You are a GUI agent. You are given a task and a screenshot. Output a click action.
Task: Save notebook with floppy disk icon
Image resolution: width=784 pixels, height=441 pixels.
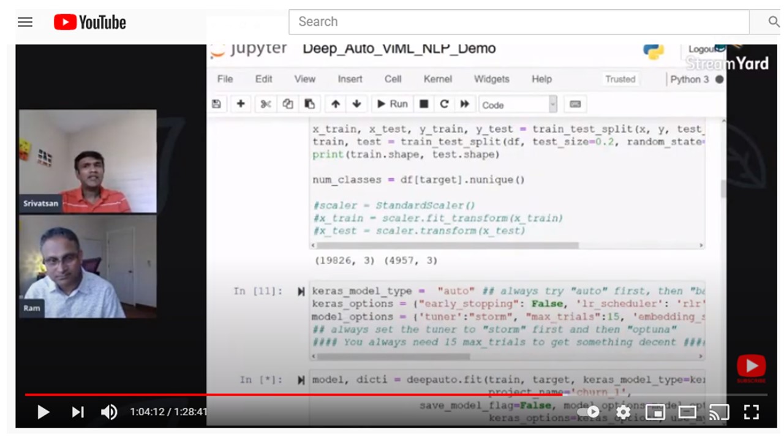pos(216,104)
